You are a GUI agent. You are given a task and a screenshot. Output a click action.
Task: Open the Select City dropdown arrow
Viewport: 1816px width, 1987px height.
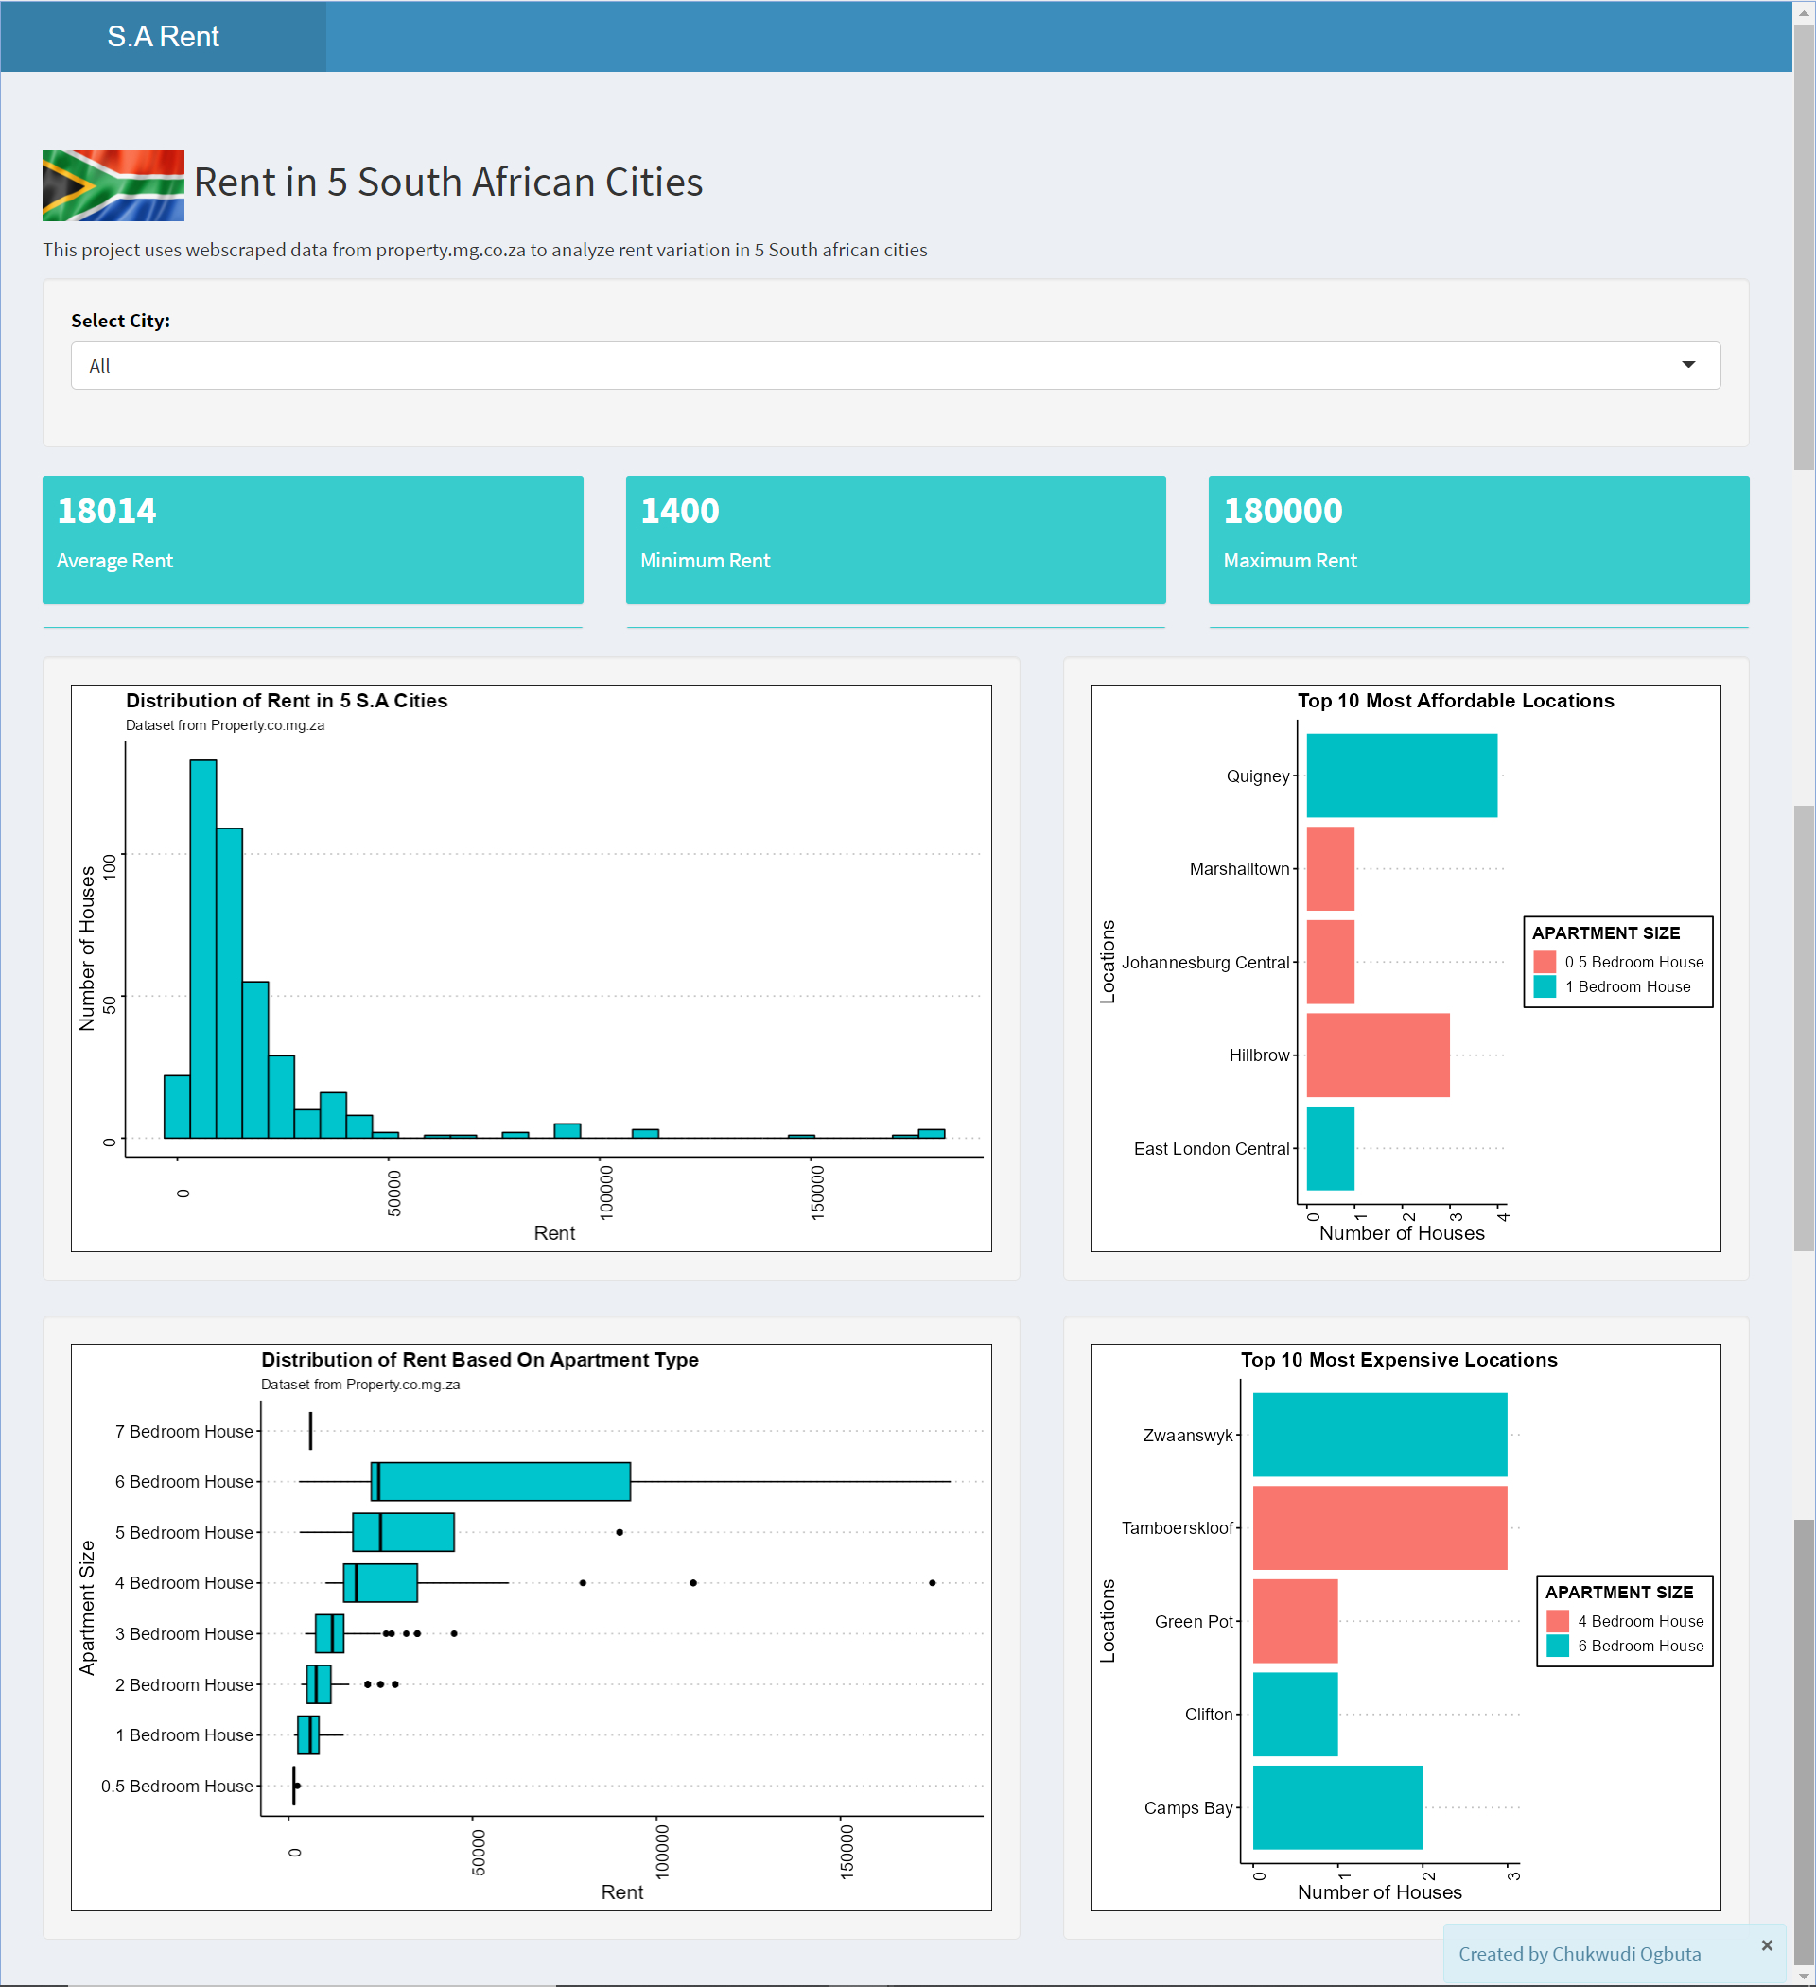click(x=1687, y=365)
